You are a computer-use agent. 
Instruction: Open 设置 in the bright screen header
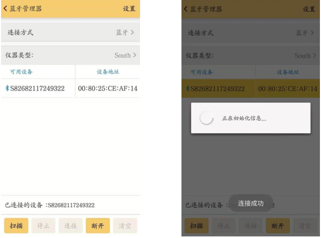129,9
